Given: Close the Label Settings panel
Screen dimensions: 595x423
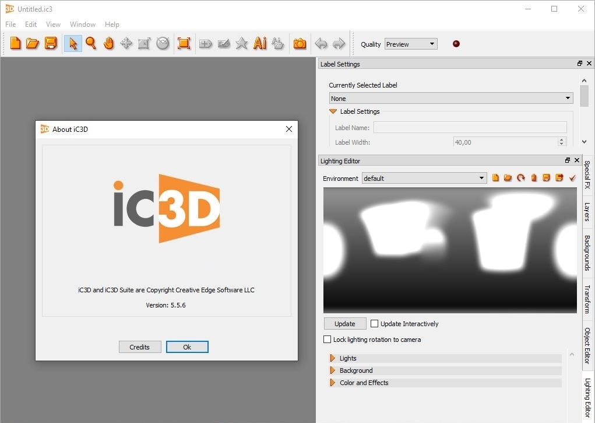Looking at the screenshot, I should tap(589, 64).
